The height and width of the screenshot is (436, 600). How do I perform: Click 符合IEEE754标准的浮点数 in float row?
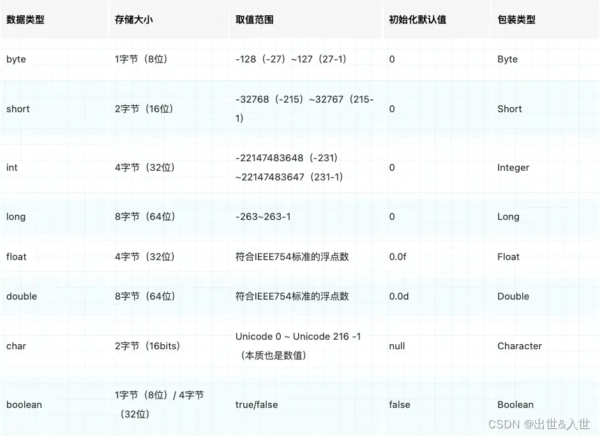click(292, 256)
